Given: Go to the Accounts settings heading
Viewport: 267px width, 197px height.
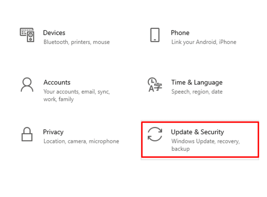Looking at the screenshot, I should (57, 82).
